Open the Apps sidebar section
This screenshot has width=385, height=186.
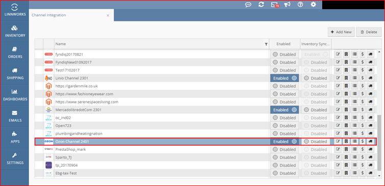[x=14, y=138]
